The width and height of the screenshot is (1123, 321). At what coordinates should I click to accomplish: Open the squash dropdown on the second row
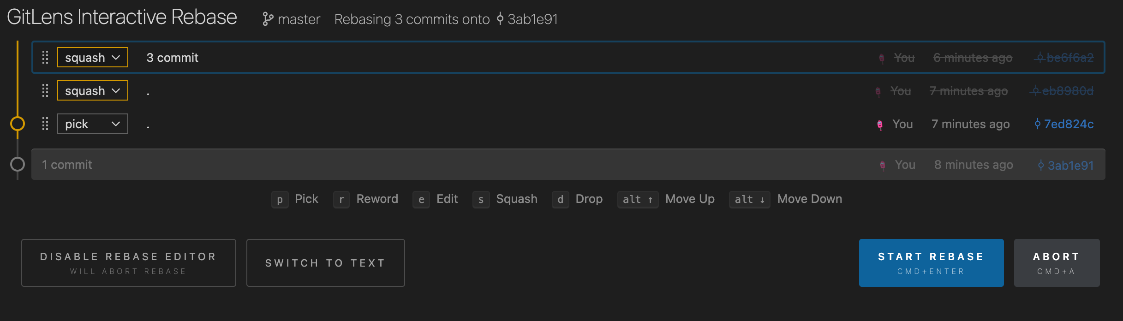coord(93,91)
